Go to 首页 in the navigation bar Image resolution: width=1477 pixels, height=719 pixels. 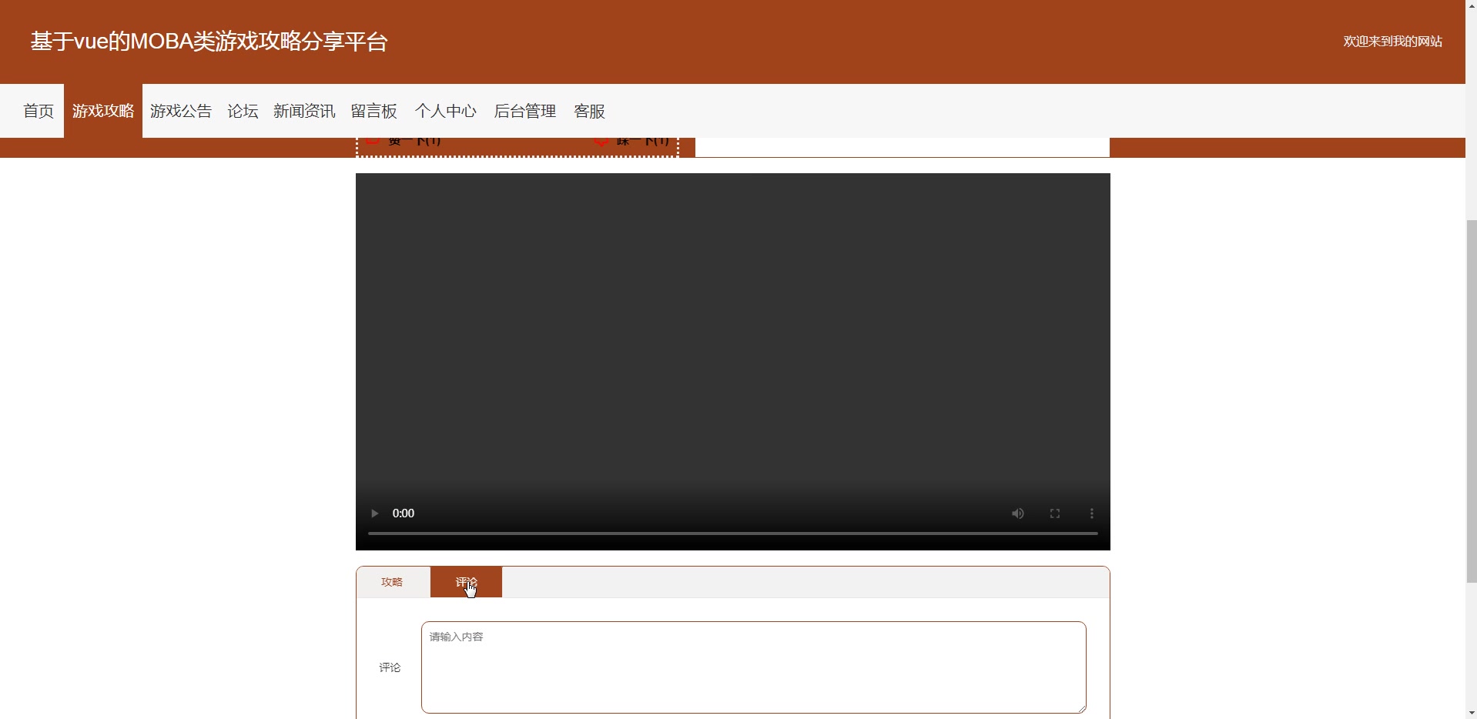[39, 111]
